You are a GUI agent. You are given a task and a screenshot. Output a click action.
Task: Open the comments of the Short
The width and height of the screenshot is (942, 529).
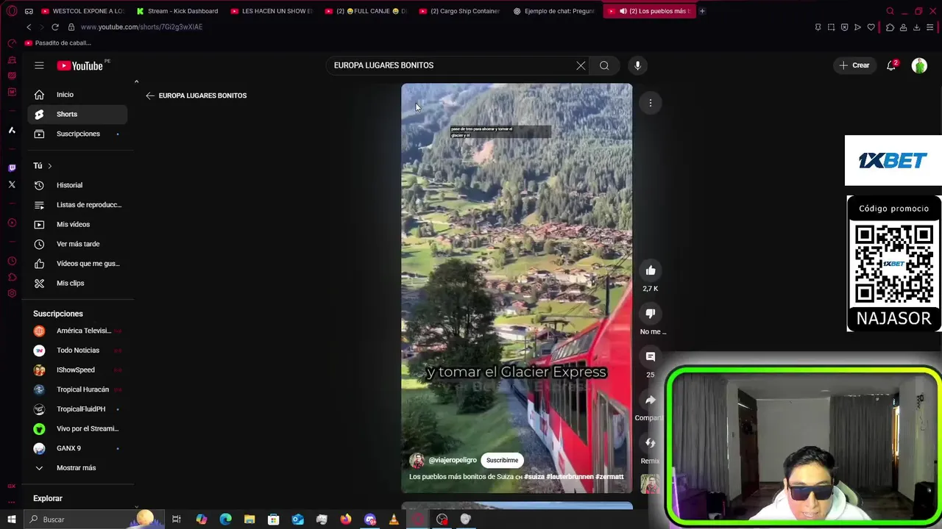tap(651, 356)
